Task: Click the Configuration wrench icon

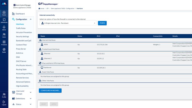Action: pos(13,19)
